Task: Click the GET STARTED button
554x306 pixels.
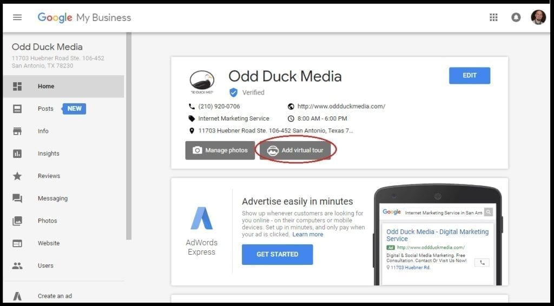Action: [278, 254]
